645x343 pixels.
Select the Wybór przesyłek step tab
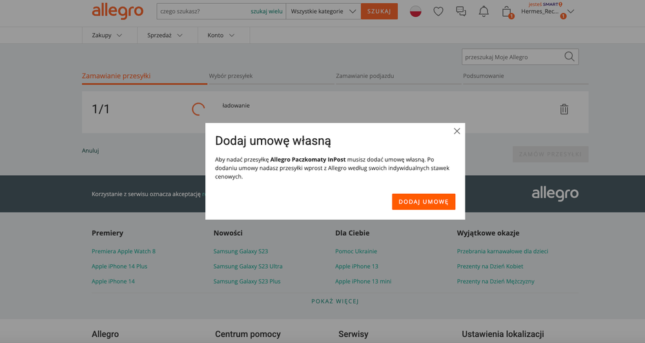point(271,77)
